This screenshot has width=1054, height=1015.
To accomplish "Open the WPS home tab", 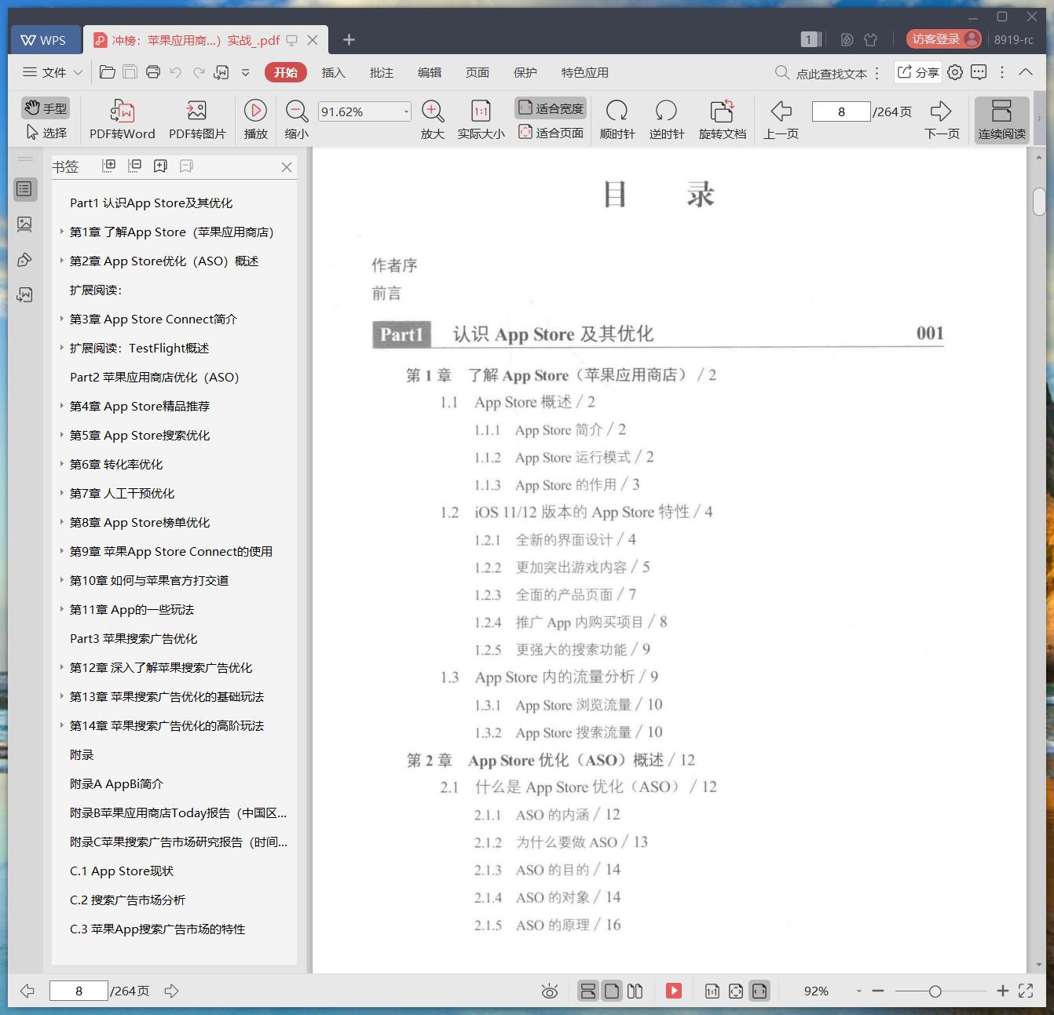I will point(44,40).
